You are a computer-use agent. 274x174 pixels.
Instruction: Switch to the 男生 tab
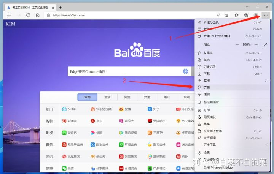click(127, 97)
